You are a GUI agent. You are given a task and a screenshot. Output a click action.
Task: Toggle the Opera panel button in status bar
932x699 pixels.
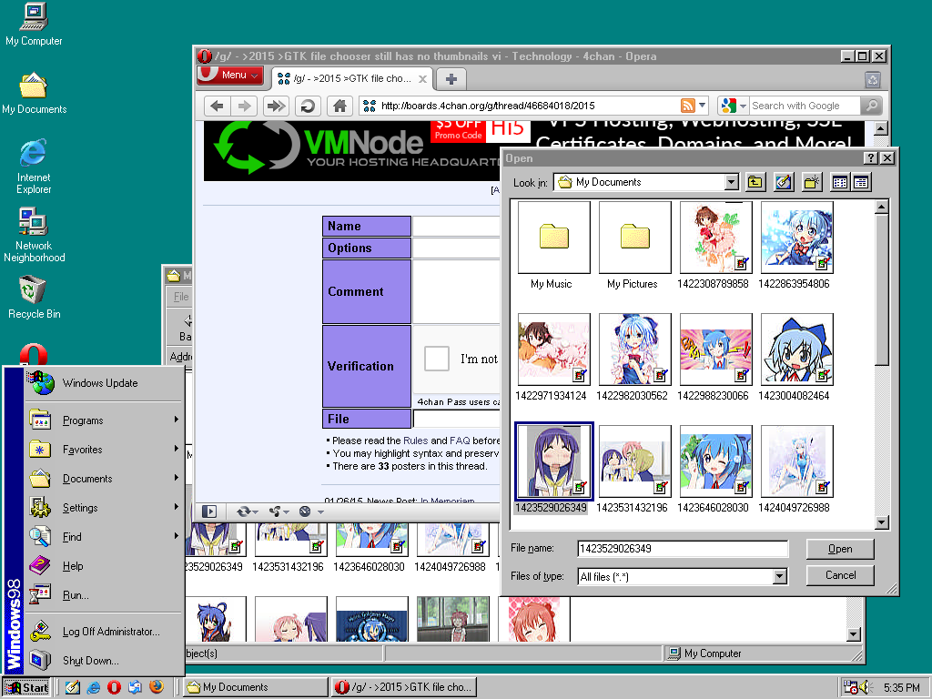pos(209,512)
